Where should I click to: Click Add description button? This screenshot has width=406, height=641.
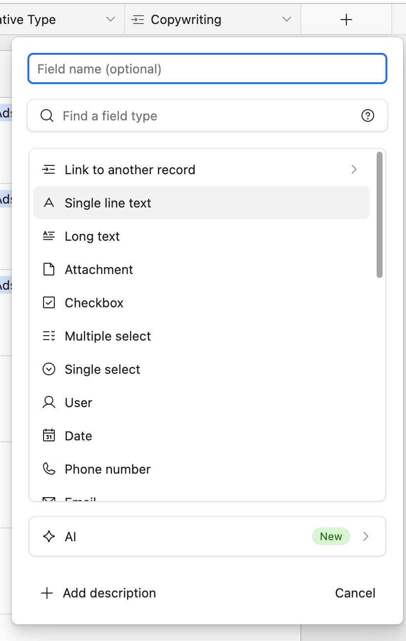[x=99, y=593]
